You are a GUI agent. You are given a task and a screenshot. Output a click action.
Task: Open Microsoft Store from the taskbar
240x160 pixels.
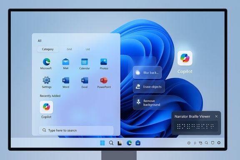(138, 143)
